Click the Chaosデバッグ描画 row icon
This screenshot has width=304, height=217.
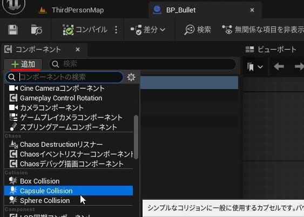coord(13,164)
